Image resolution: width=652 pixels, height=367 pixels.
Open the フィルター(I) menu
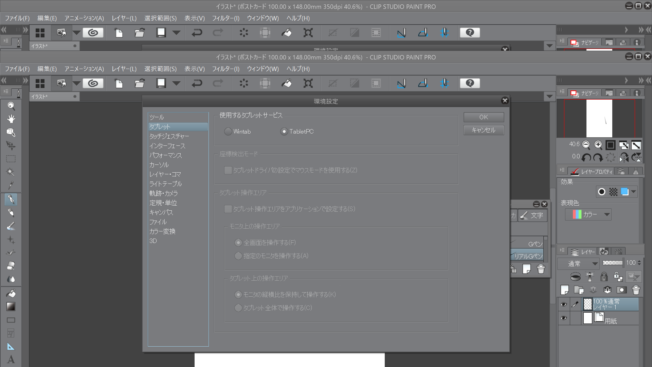(x=225, y=69)
